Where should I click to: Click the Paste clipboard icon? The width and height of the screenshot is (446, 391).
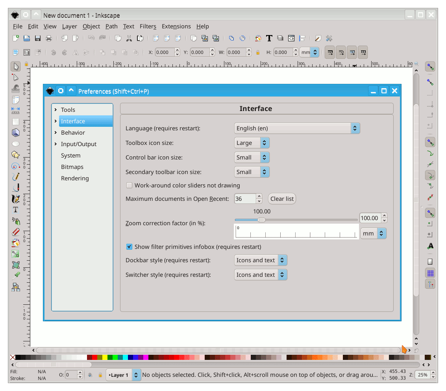pyautogui.click(x=140, y=38)
